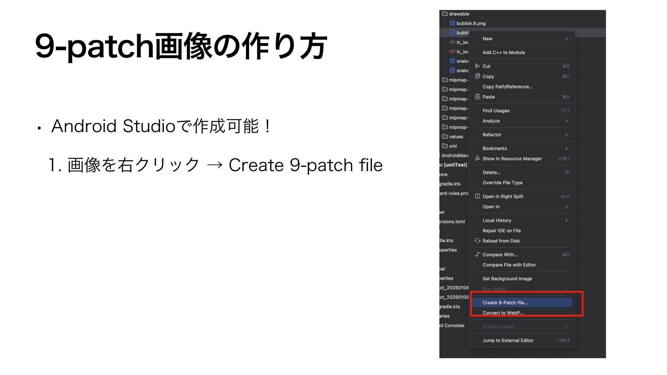The width and height of the screenshot is (667, 375).
Task: Click the Show In Resource Manager icon
Action: 478,158
